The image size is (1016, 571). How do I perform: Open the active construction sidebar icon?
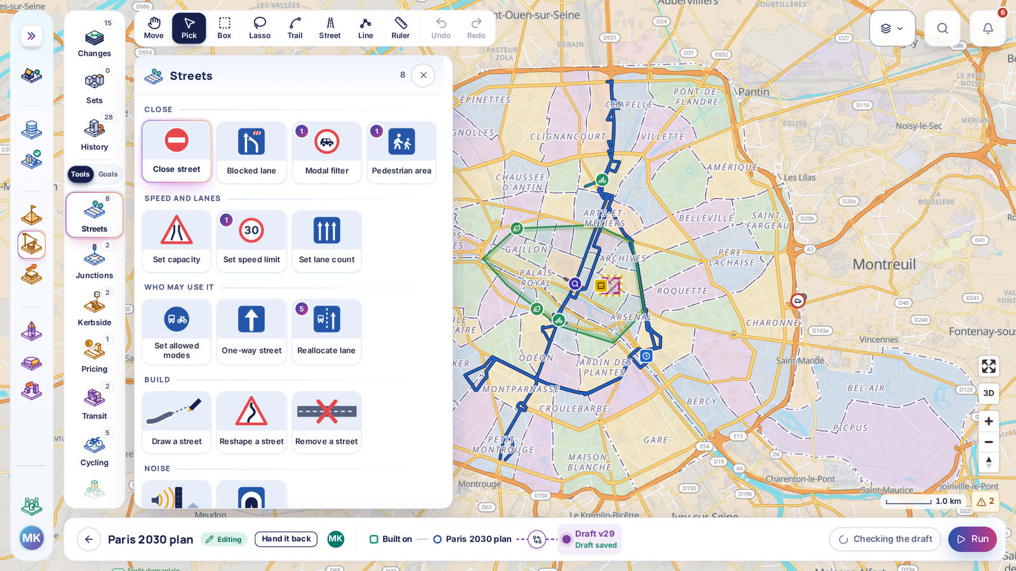[31, 244]
